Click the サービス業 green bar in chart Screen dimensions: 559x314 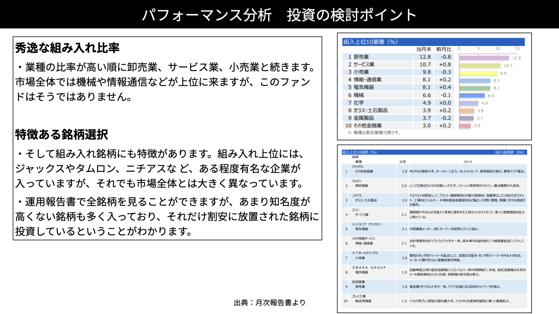pyautogui.click(x=480, y=65)
